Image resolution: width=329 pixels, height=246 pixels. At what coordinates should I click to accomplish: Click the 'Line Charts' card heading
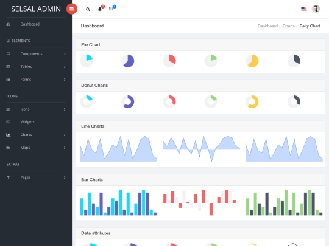coord(93,126)
